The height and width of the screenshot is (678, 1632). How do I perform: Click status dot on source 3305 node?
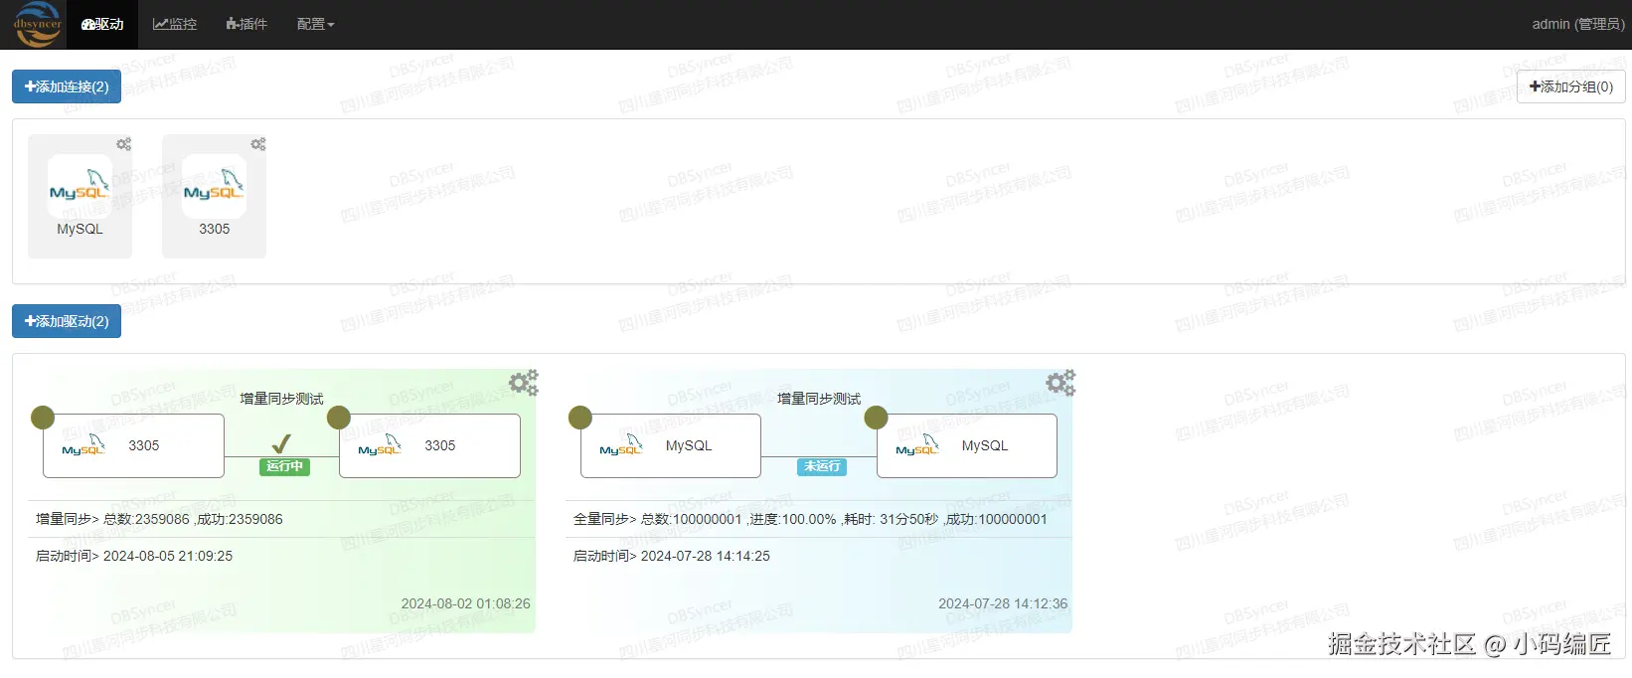tap(43, 418)
